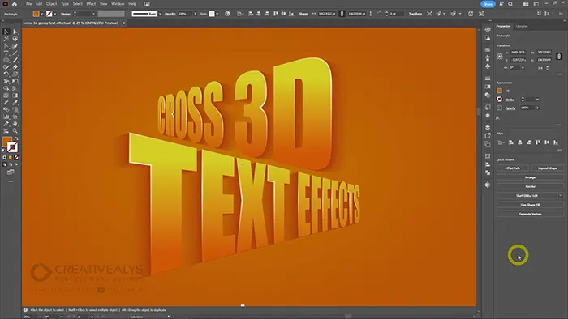This screenshot has height=319, width=568.
Task: Click the Offset Path quick action
Action: pyautogui.click(x=513, y=168)
